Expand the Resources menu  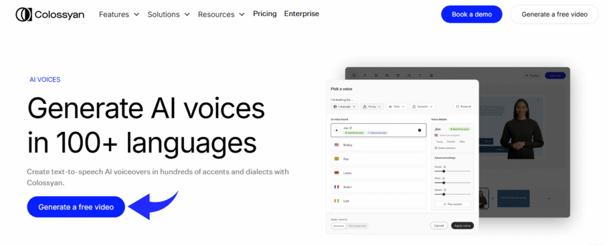coord(221,14)
